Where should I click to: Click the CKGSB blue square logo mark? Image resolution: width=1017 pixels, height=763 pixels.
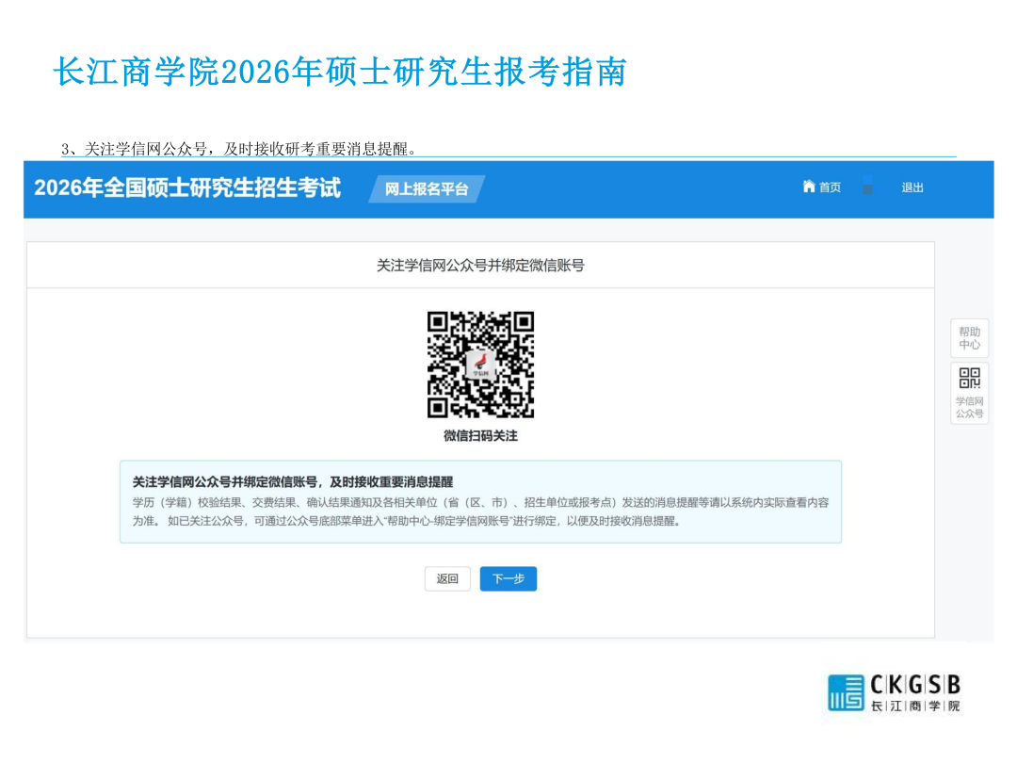click(x=846, y=692)
